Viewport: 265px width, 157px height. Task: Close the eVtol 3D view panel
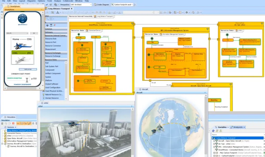click(x=132, y=106)
